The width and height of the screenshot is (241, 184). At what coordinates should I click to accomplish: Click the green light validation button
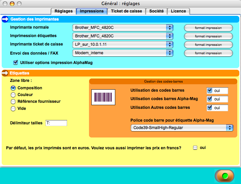(x=224, y=176)
